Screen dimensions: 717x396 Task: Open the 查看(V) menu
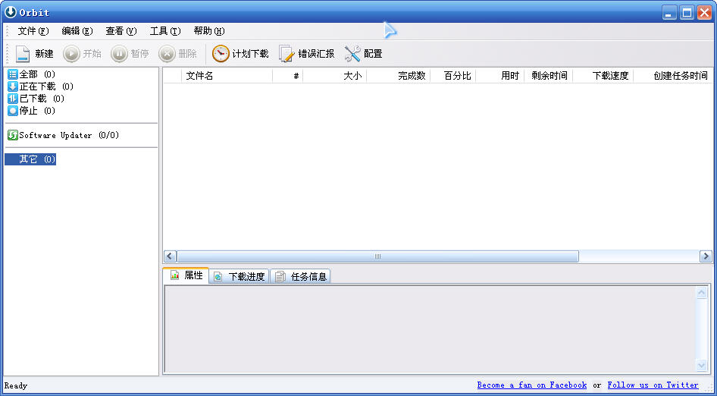(x=121, y=31)
